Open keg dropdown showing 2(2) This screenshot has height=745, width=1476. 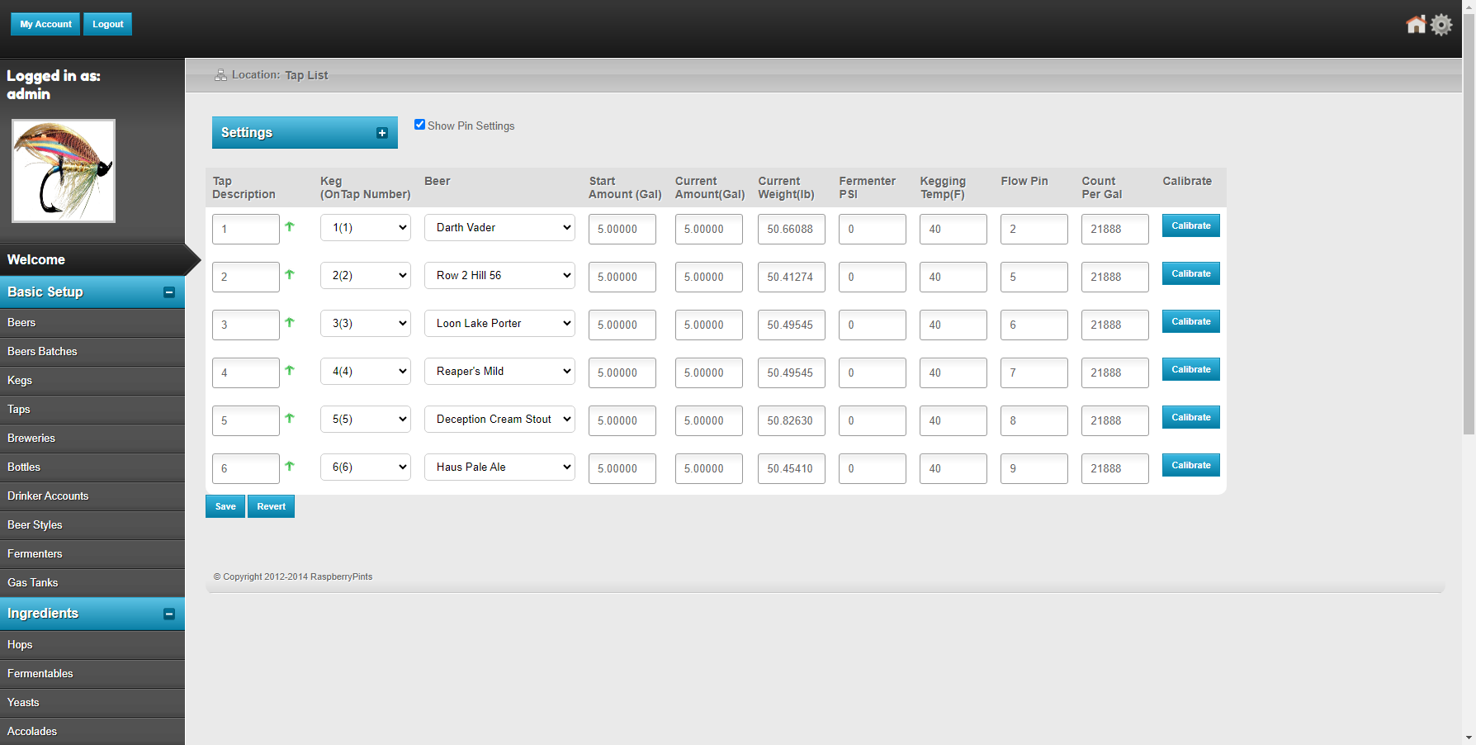tap(366, 276)
